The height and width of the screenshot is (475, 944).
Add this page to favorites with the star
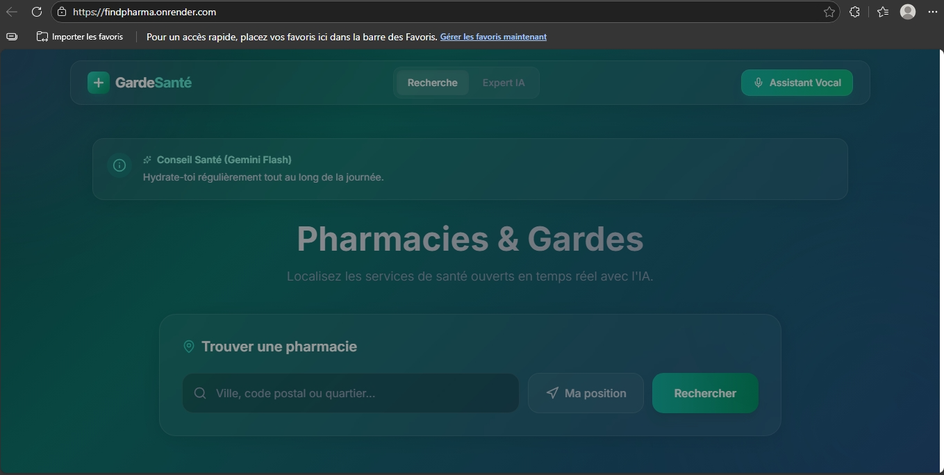click(x=829, y=12)
